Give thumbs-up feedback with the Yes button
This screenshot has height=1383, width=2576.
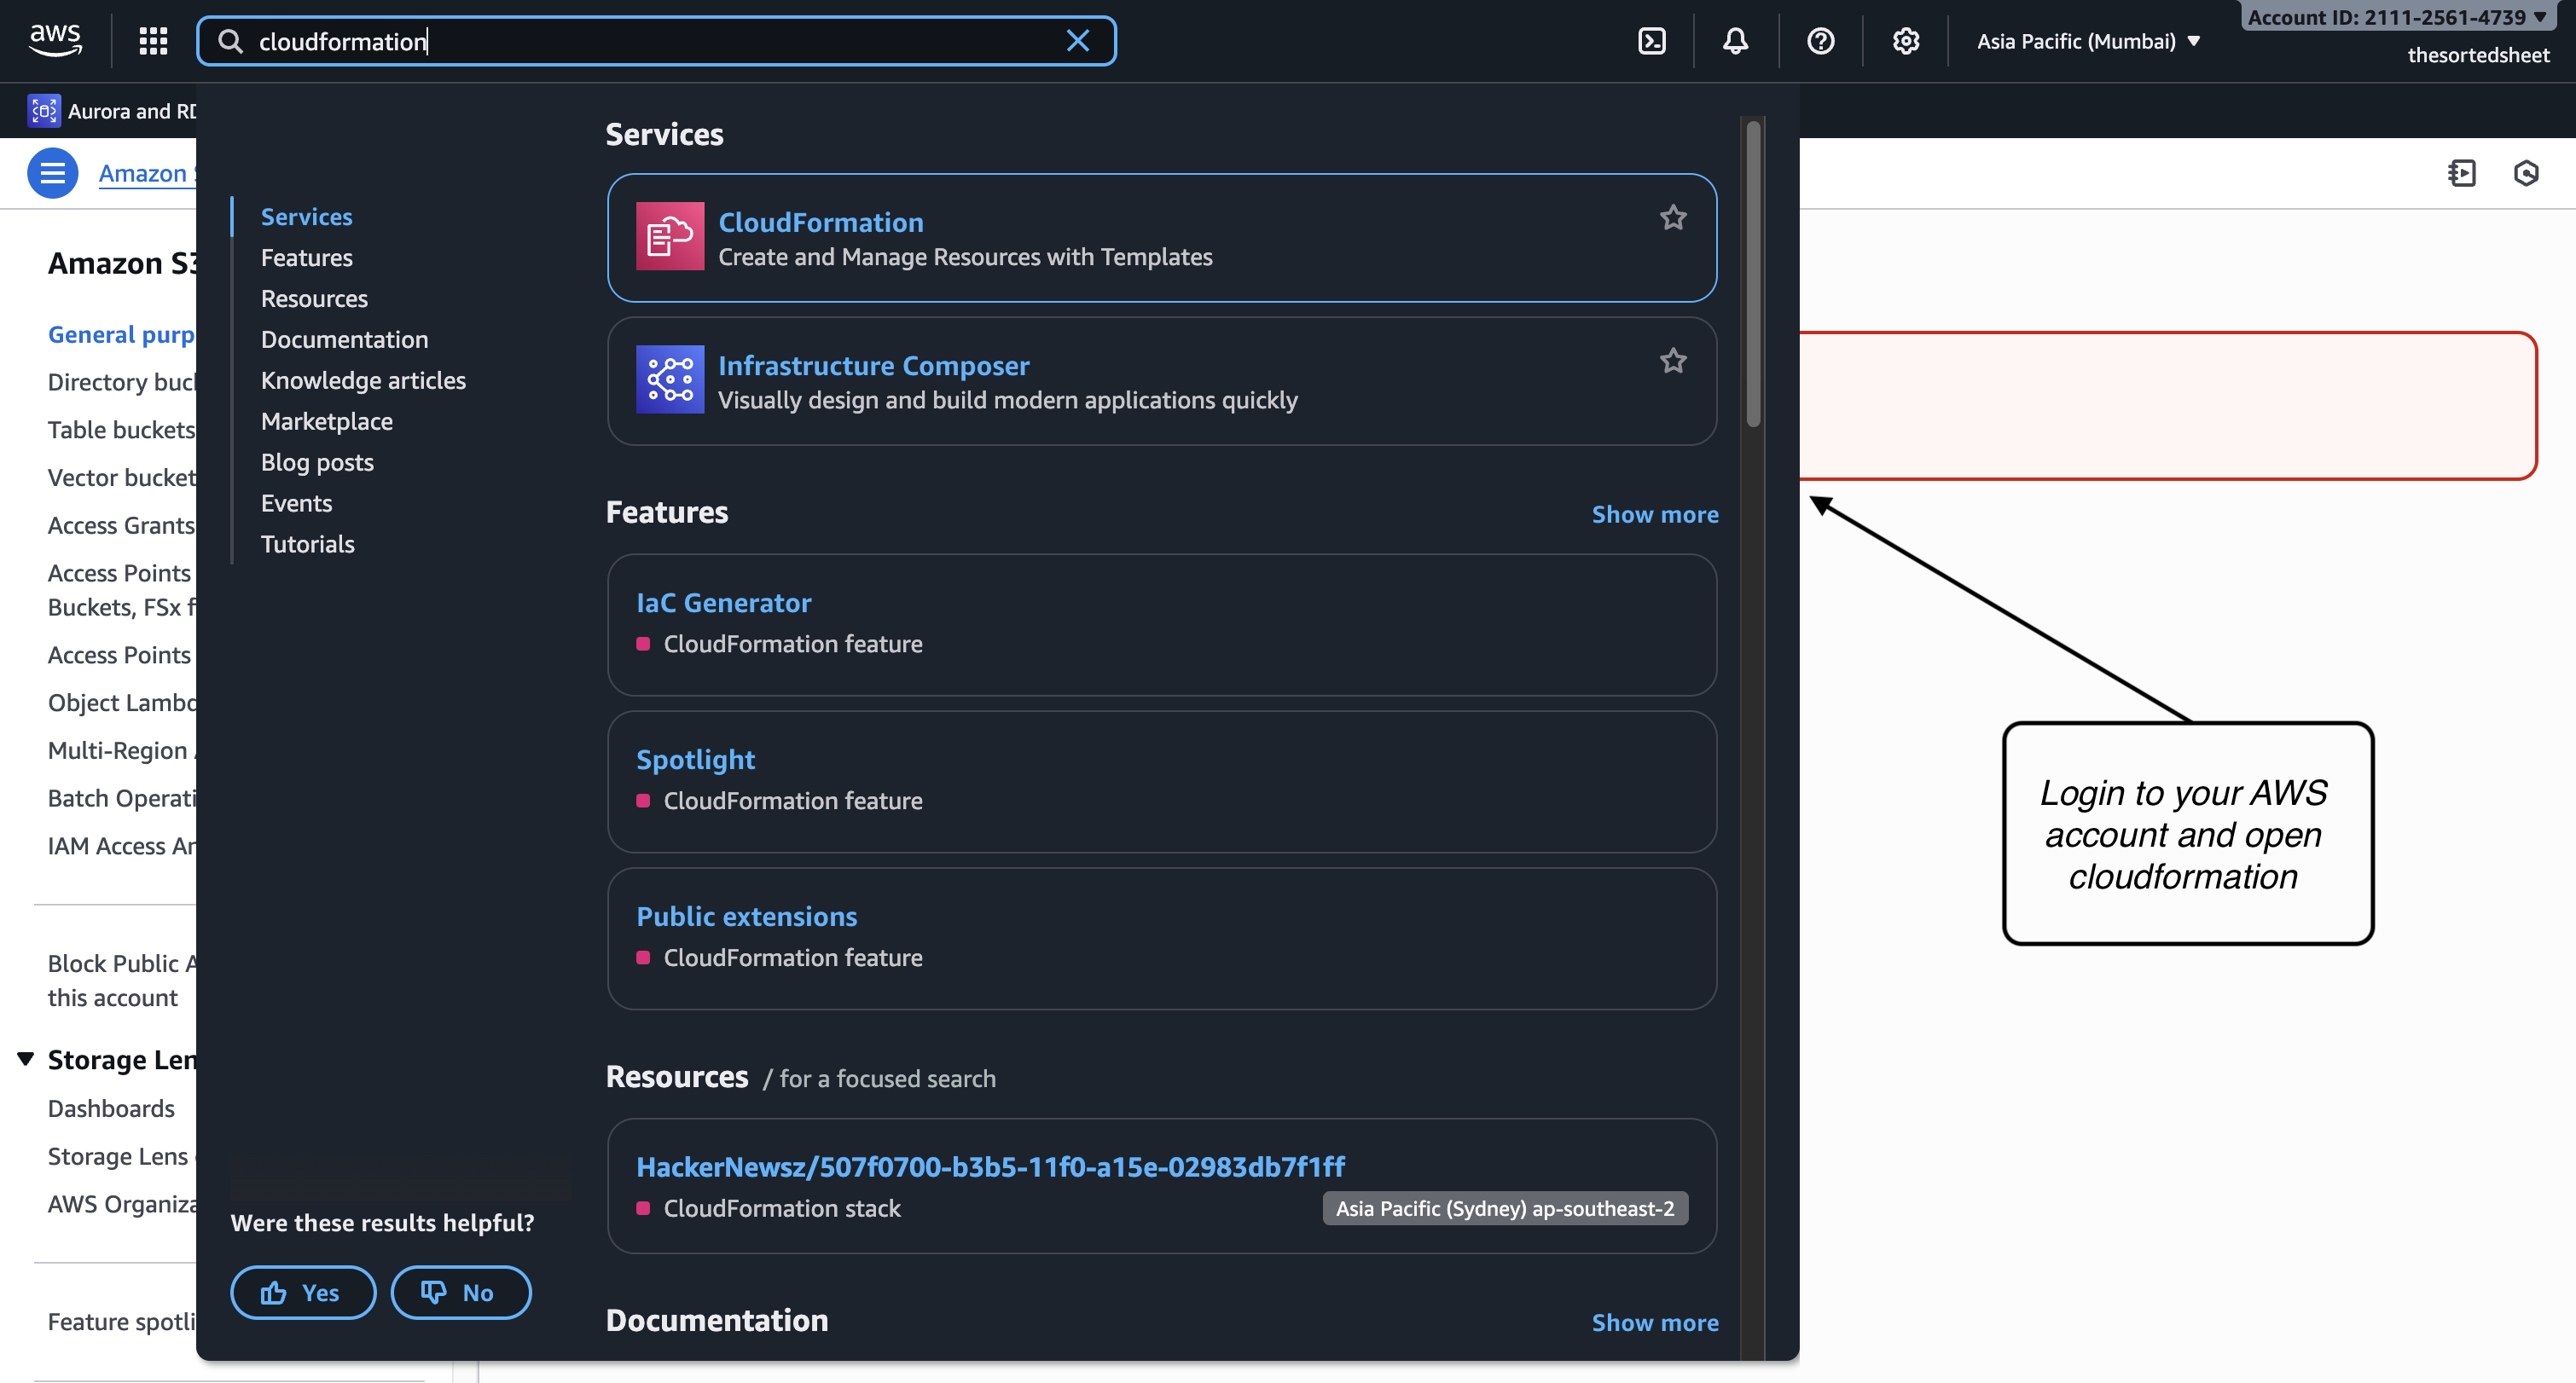coord(302,1292)
